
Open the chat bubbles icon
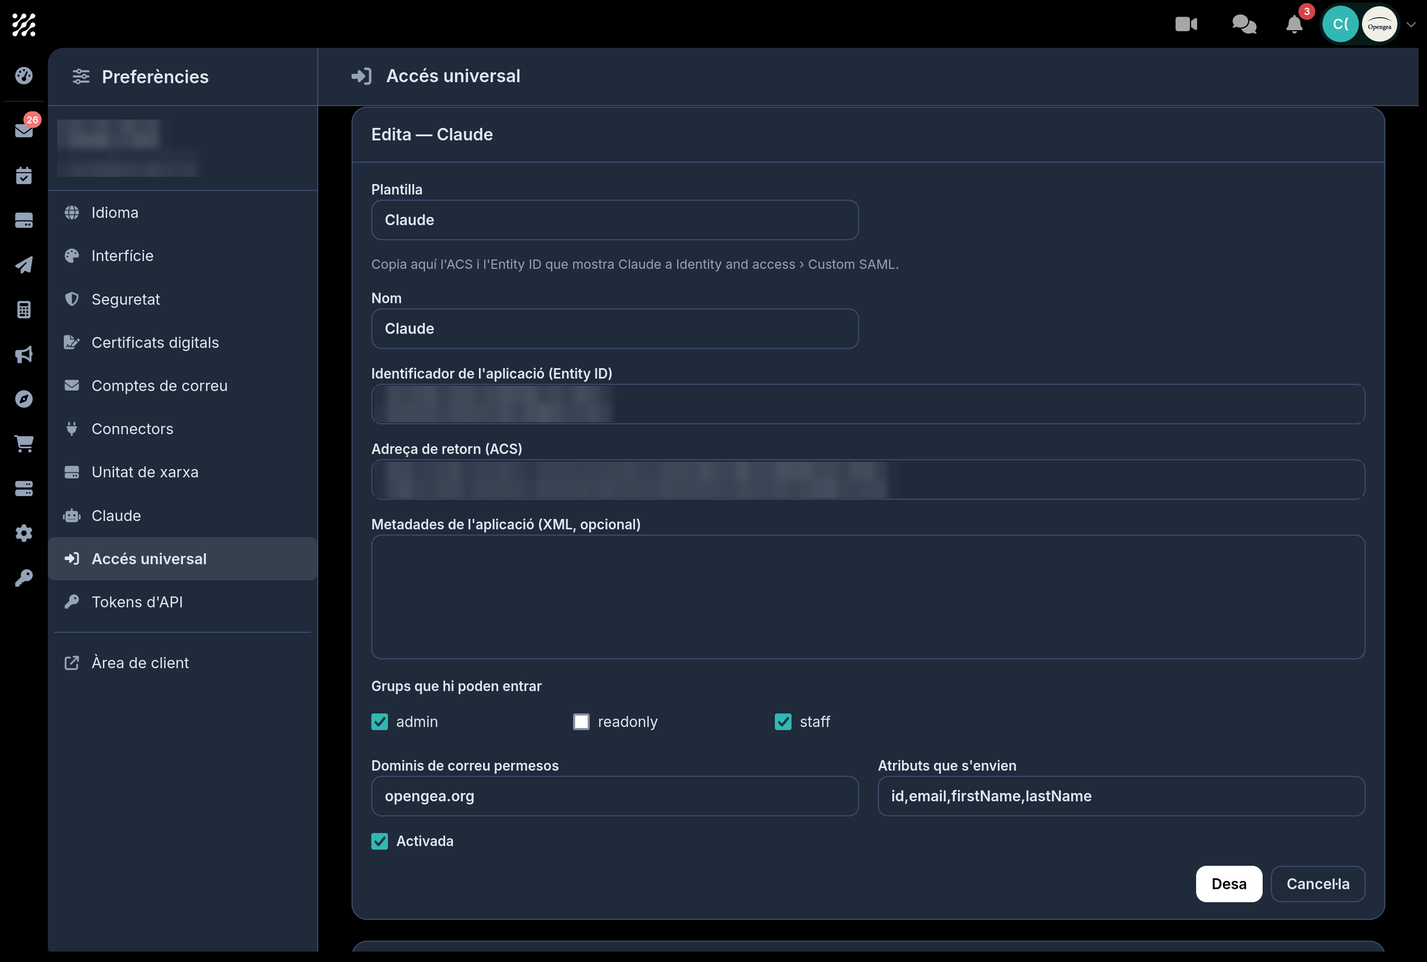click(x=1243, y=24)
